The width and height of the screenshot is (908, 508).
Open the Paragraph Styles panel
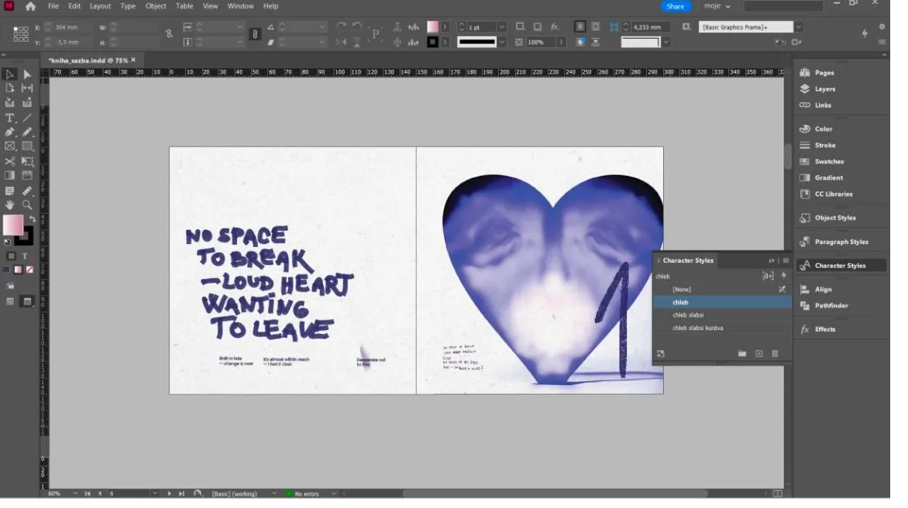(x=841, y=242)
